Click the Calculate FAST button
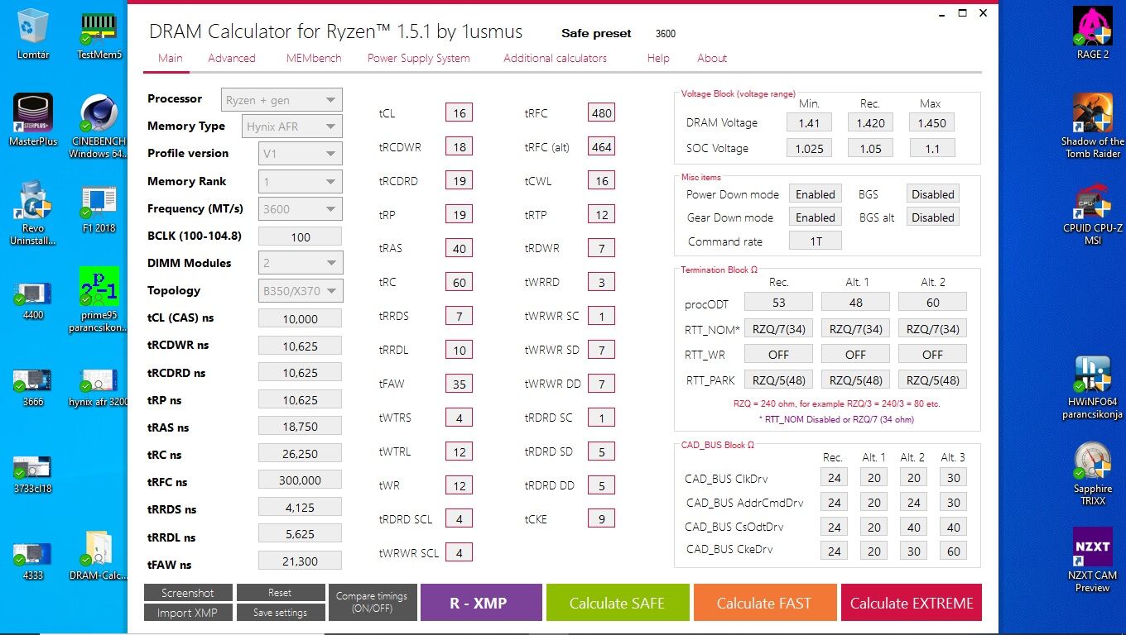The width and height of the screenshot is (1126, 635). pos(764,603)
